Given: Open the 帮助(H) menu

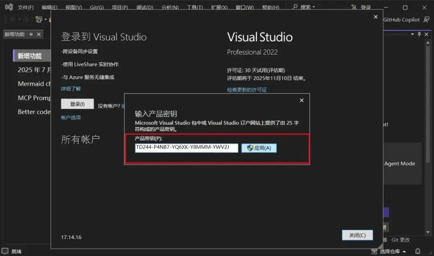Looking at the screenshot, I should [271, 8].
